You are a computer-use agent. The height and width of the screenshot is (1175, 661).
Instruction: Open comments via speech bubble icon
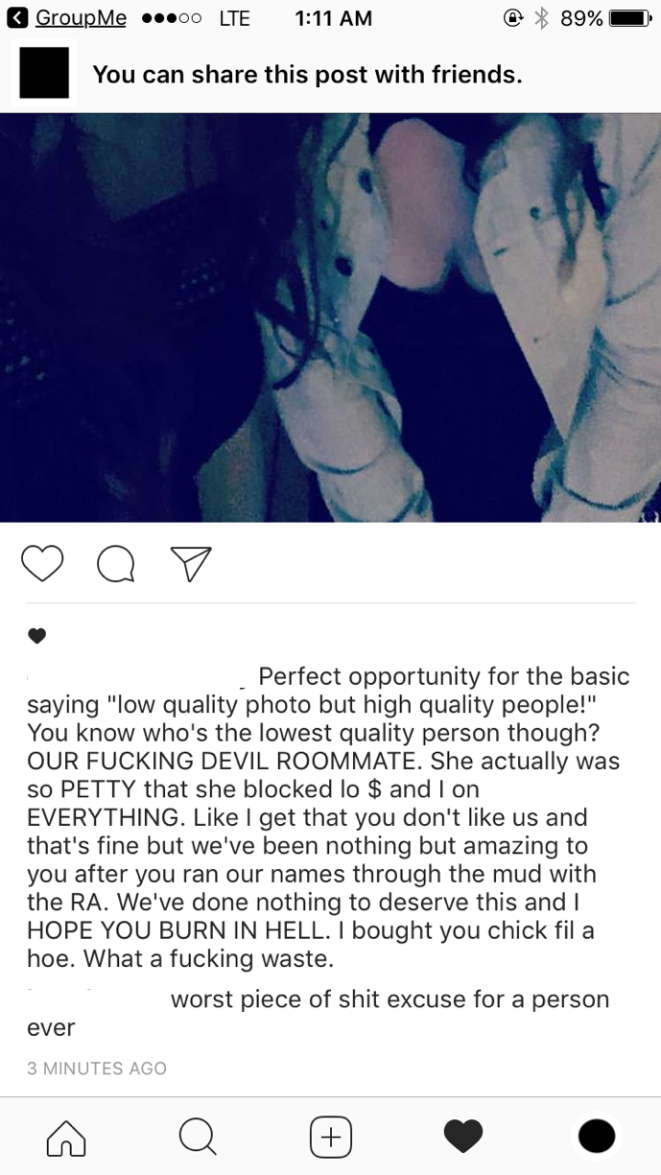coord(116,564)
